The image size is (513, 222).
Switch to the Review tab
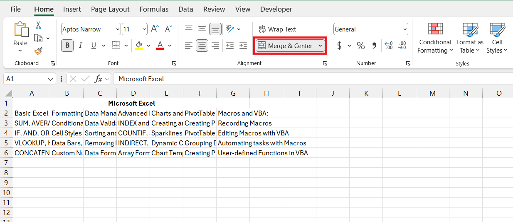pyautogui.click(x=214, y=9)
